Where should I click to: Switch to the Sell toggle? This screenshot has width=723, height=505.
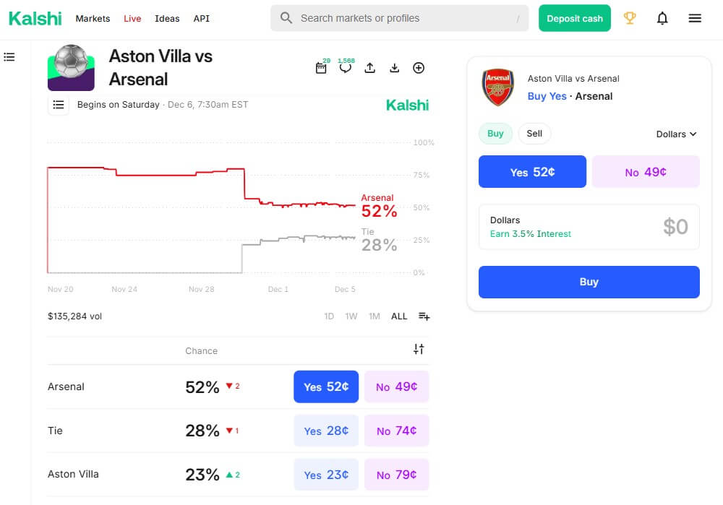[x=534, y=134]
